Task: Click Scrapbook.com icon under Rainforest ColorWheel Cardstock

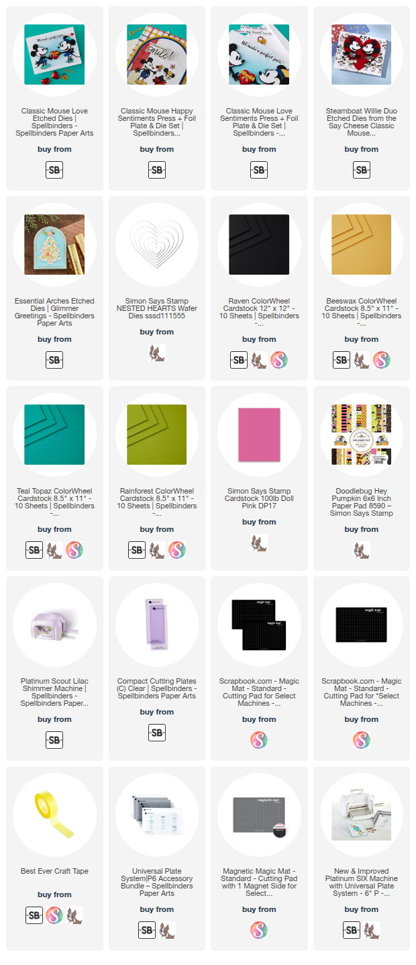Action: (177, 551)
